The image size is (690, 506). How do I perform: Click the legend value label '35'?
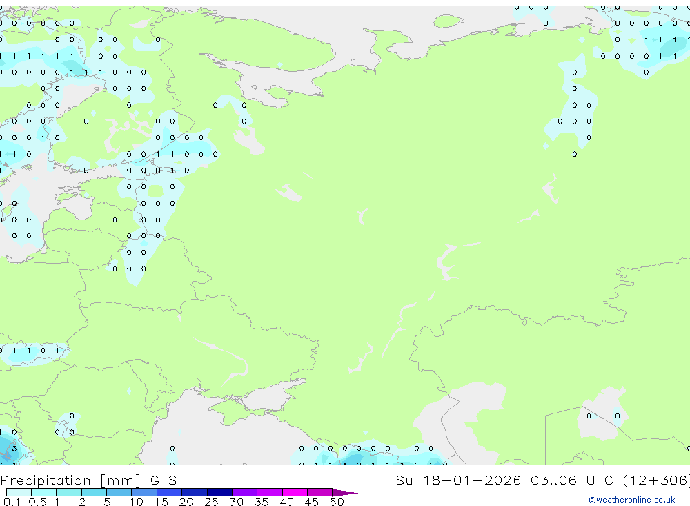(x=262, y=502)
